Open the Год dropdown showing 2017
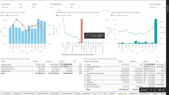Image resolution: width=169 pixels, height=95 pixels. tap(24, 7)
